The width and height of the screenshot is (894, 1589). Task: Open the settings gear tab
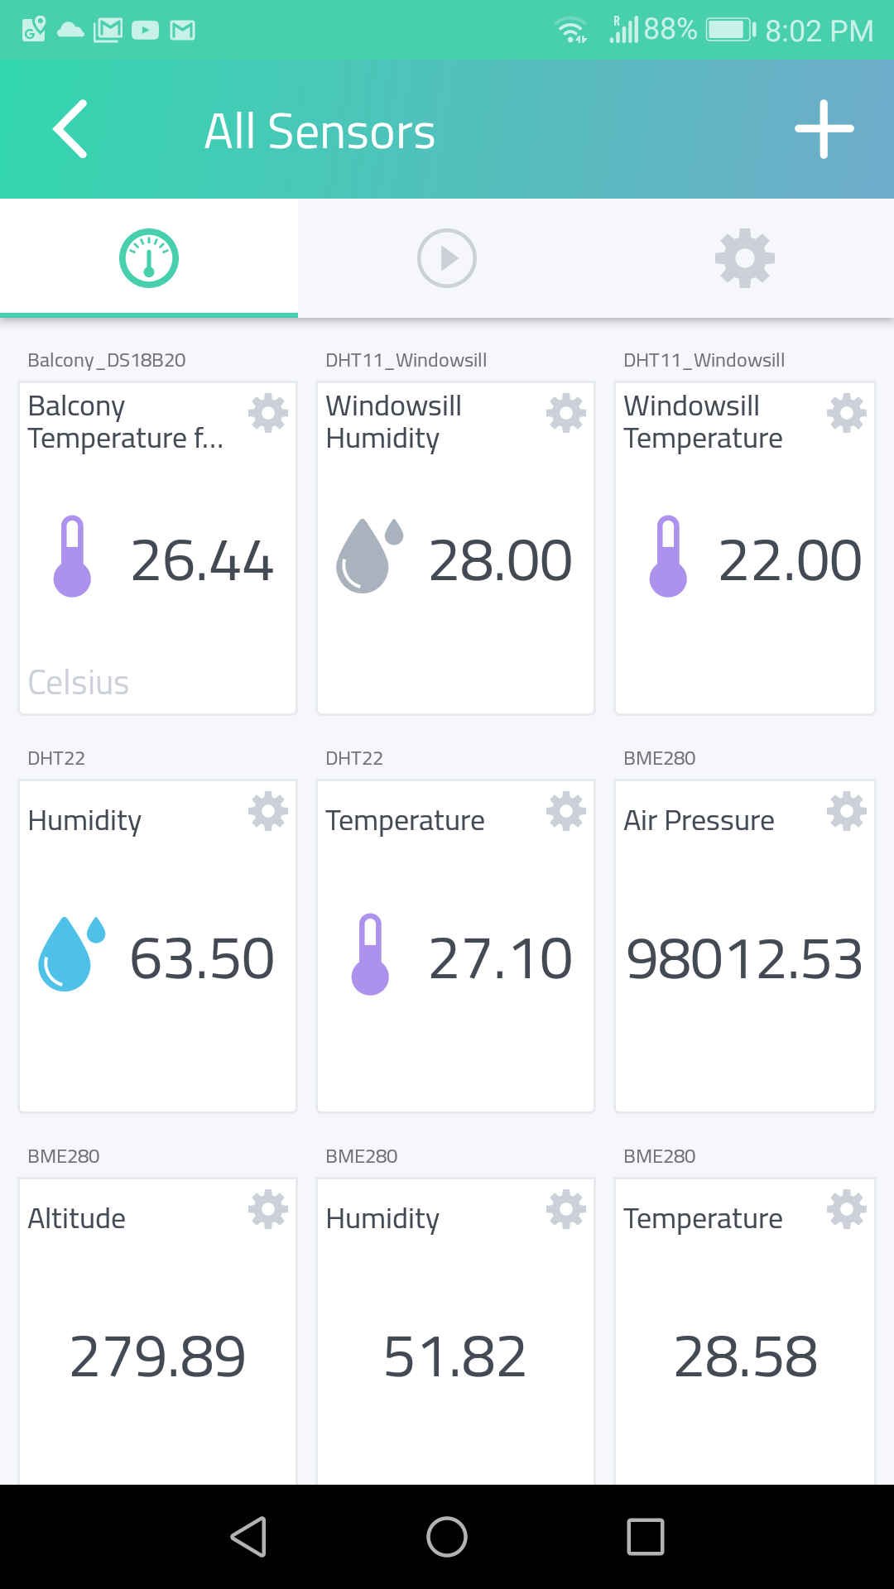[745, 258]
